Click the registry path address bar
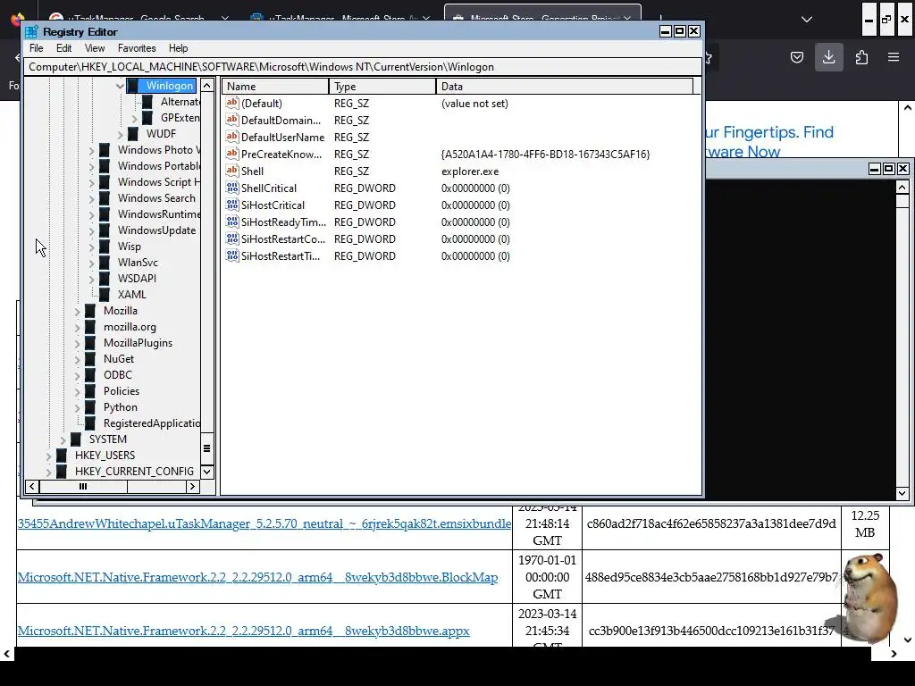This screenshot has width=915, height=686. point(363,67)
